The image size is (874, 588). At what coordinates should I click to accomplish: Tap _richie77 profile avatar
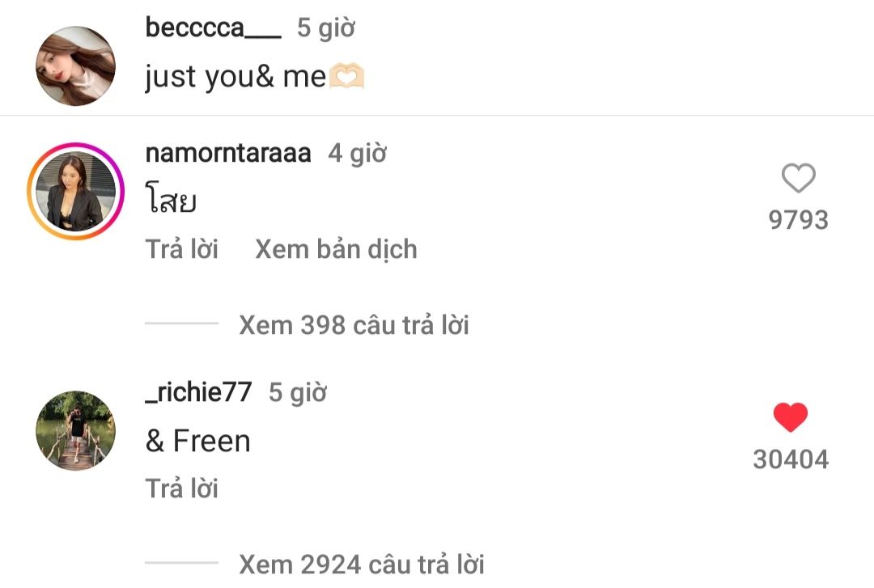click(x=75, y=431)
